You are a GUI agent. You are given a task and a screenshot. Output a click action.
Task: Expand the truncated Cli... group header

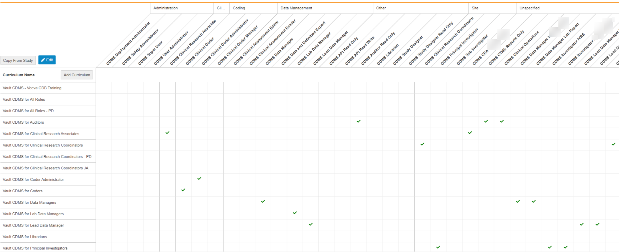coord(221,8)
